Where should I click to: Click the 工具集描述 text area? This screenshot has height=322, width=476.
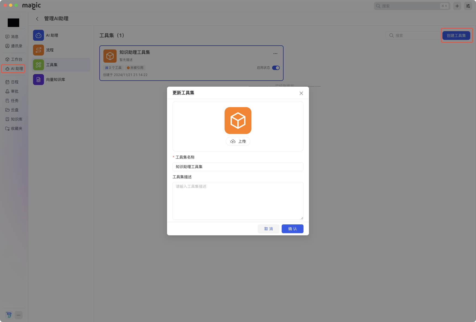238,201
